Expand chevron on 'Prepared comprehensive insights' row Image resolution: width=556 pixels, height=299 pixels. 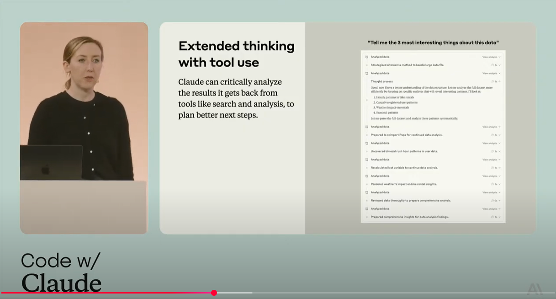499,217
